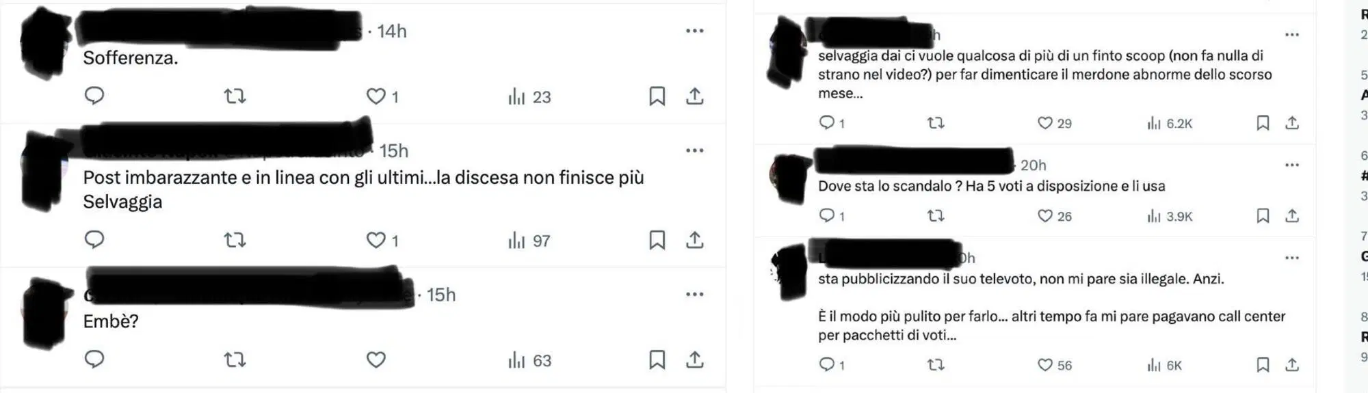This screenshot has height=393, width=1368.
Task: Bookmark the 'Embè?' tweet
Action: (x=657, y=360)
